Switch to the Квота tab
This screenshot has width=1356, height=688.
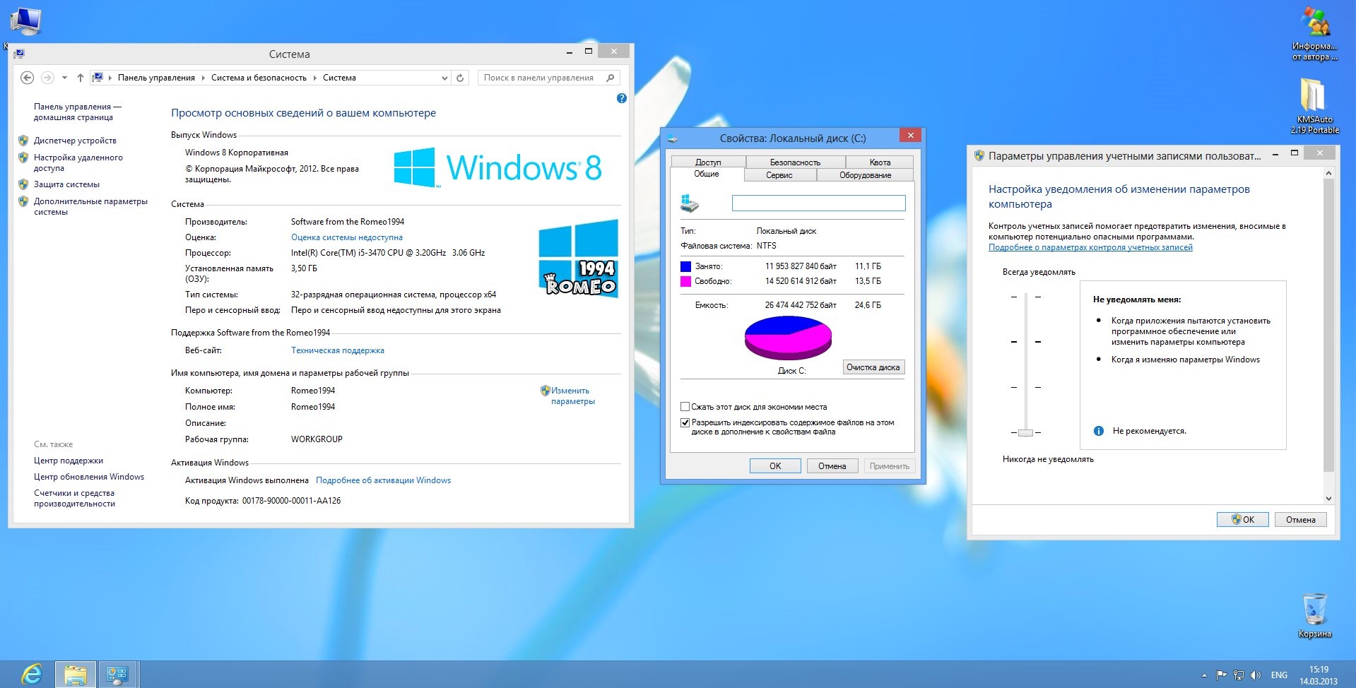pos(880,162)
